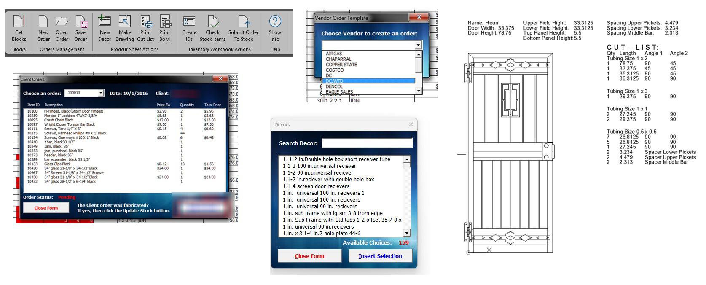Select AIRGAS from vendor list

368,54
